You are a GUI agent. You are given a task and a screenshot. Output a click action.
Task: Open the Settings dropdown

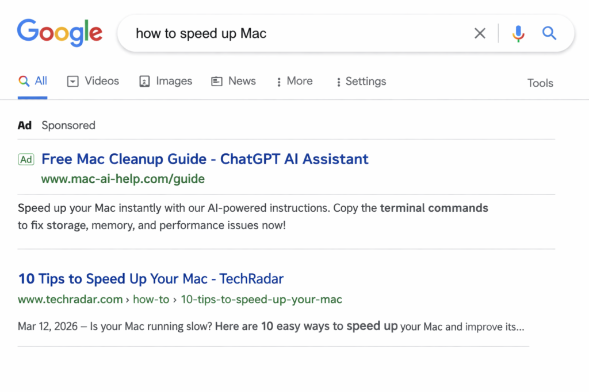click(x=361, y=81)
